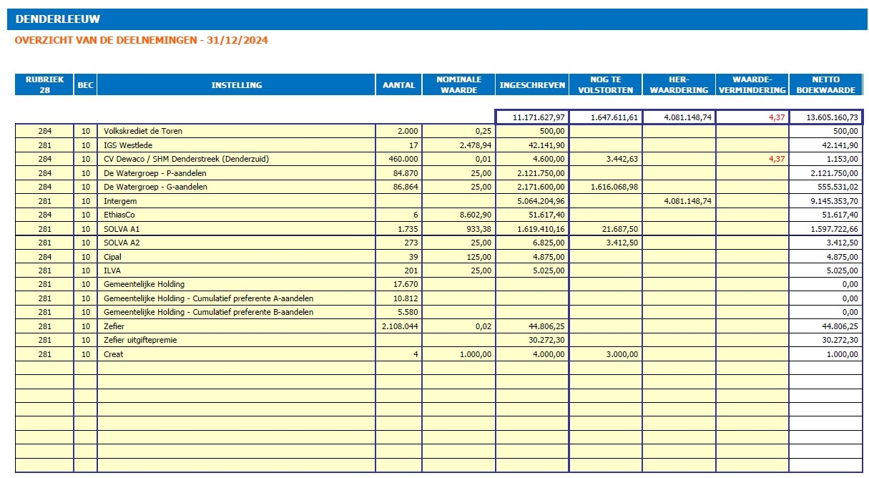Click the DENDERLEEUW title header
This screenshot has height=478, width=869.
pos(437,19)
